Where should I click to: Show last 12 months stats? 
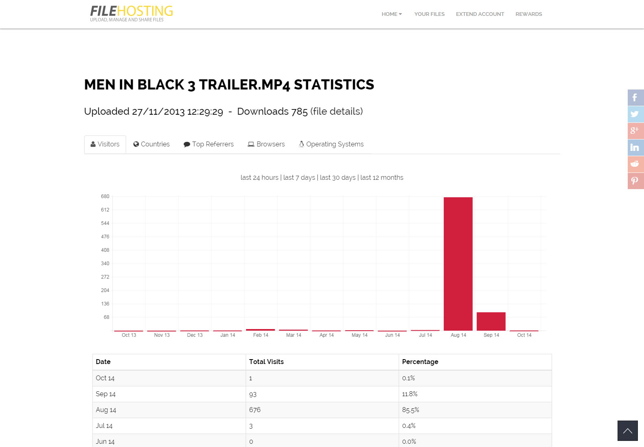382,178
